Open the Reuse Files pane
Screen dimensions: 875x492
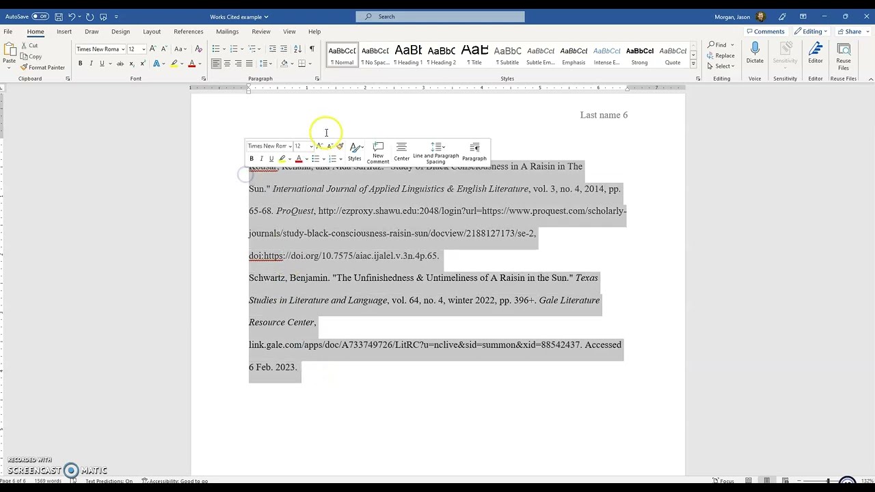[844, 56]
